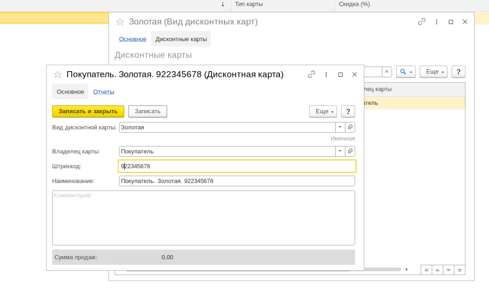Switch to the Отчеты tab
Viewport: 489px width, 299px height.
pyautogui.click(x=104, y=92)
